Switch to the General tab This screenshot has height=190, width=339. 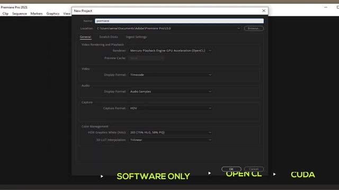click(85, 37)
